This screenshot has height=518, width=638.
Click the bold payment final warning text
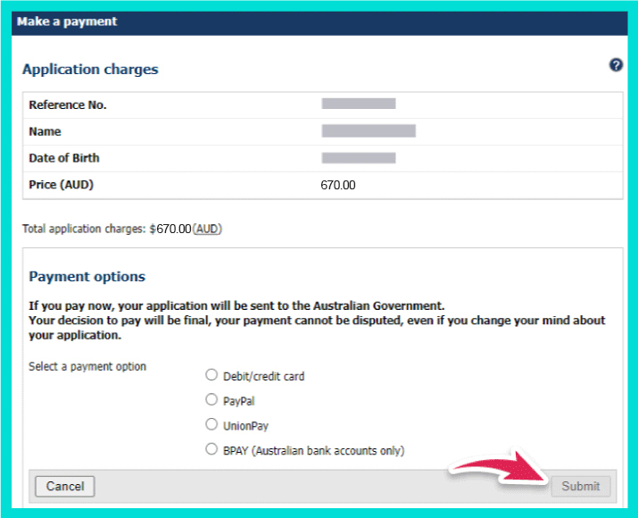[x=317, y=321]
